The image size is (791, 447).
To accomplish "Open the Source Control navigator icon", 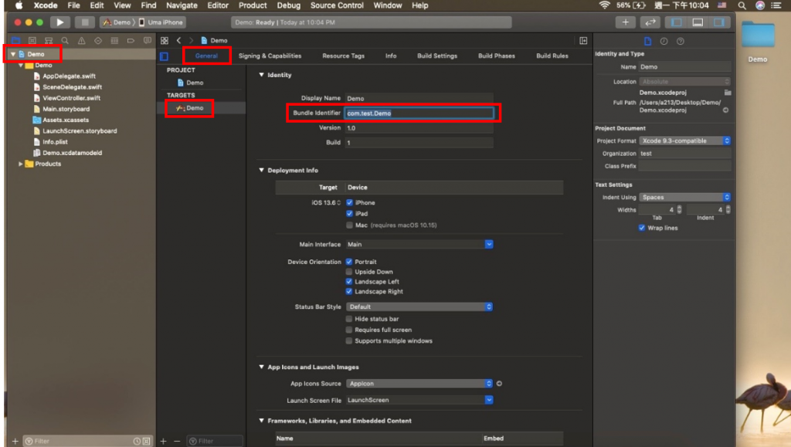I will 32,40.
